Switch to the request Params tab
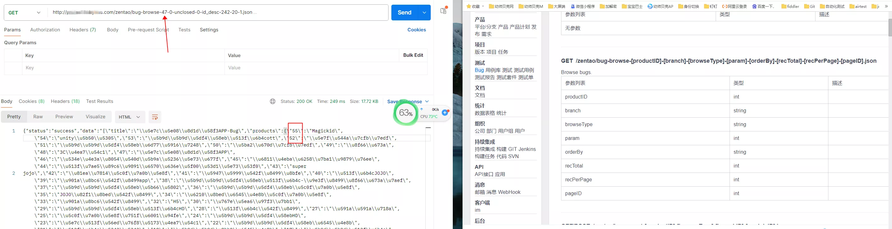Screen dimensions: 892x229 [x=13, y=30]
